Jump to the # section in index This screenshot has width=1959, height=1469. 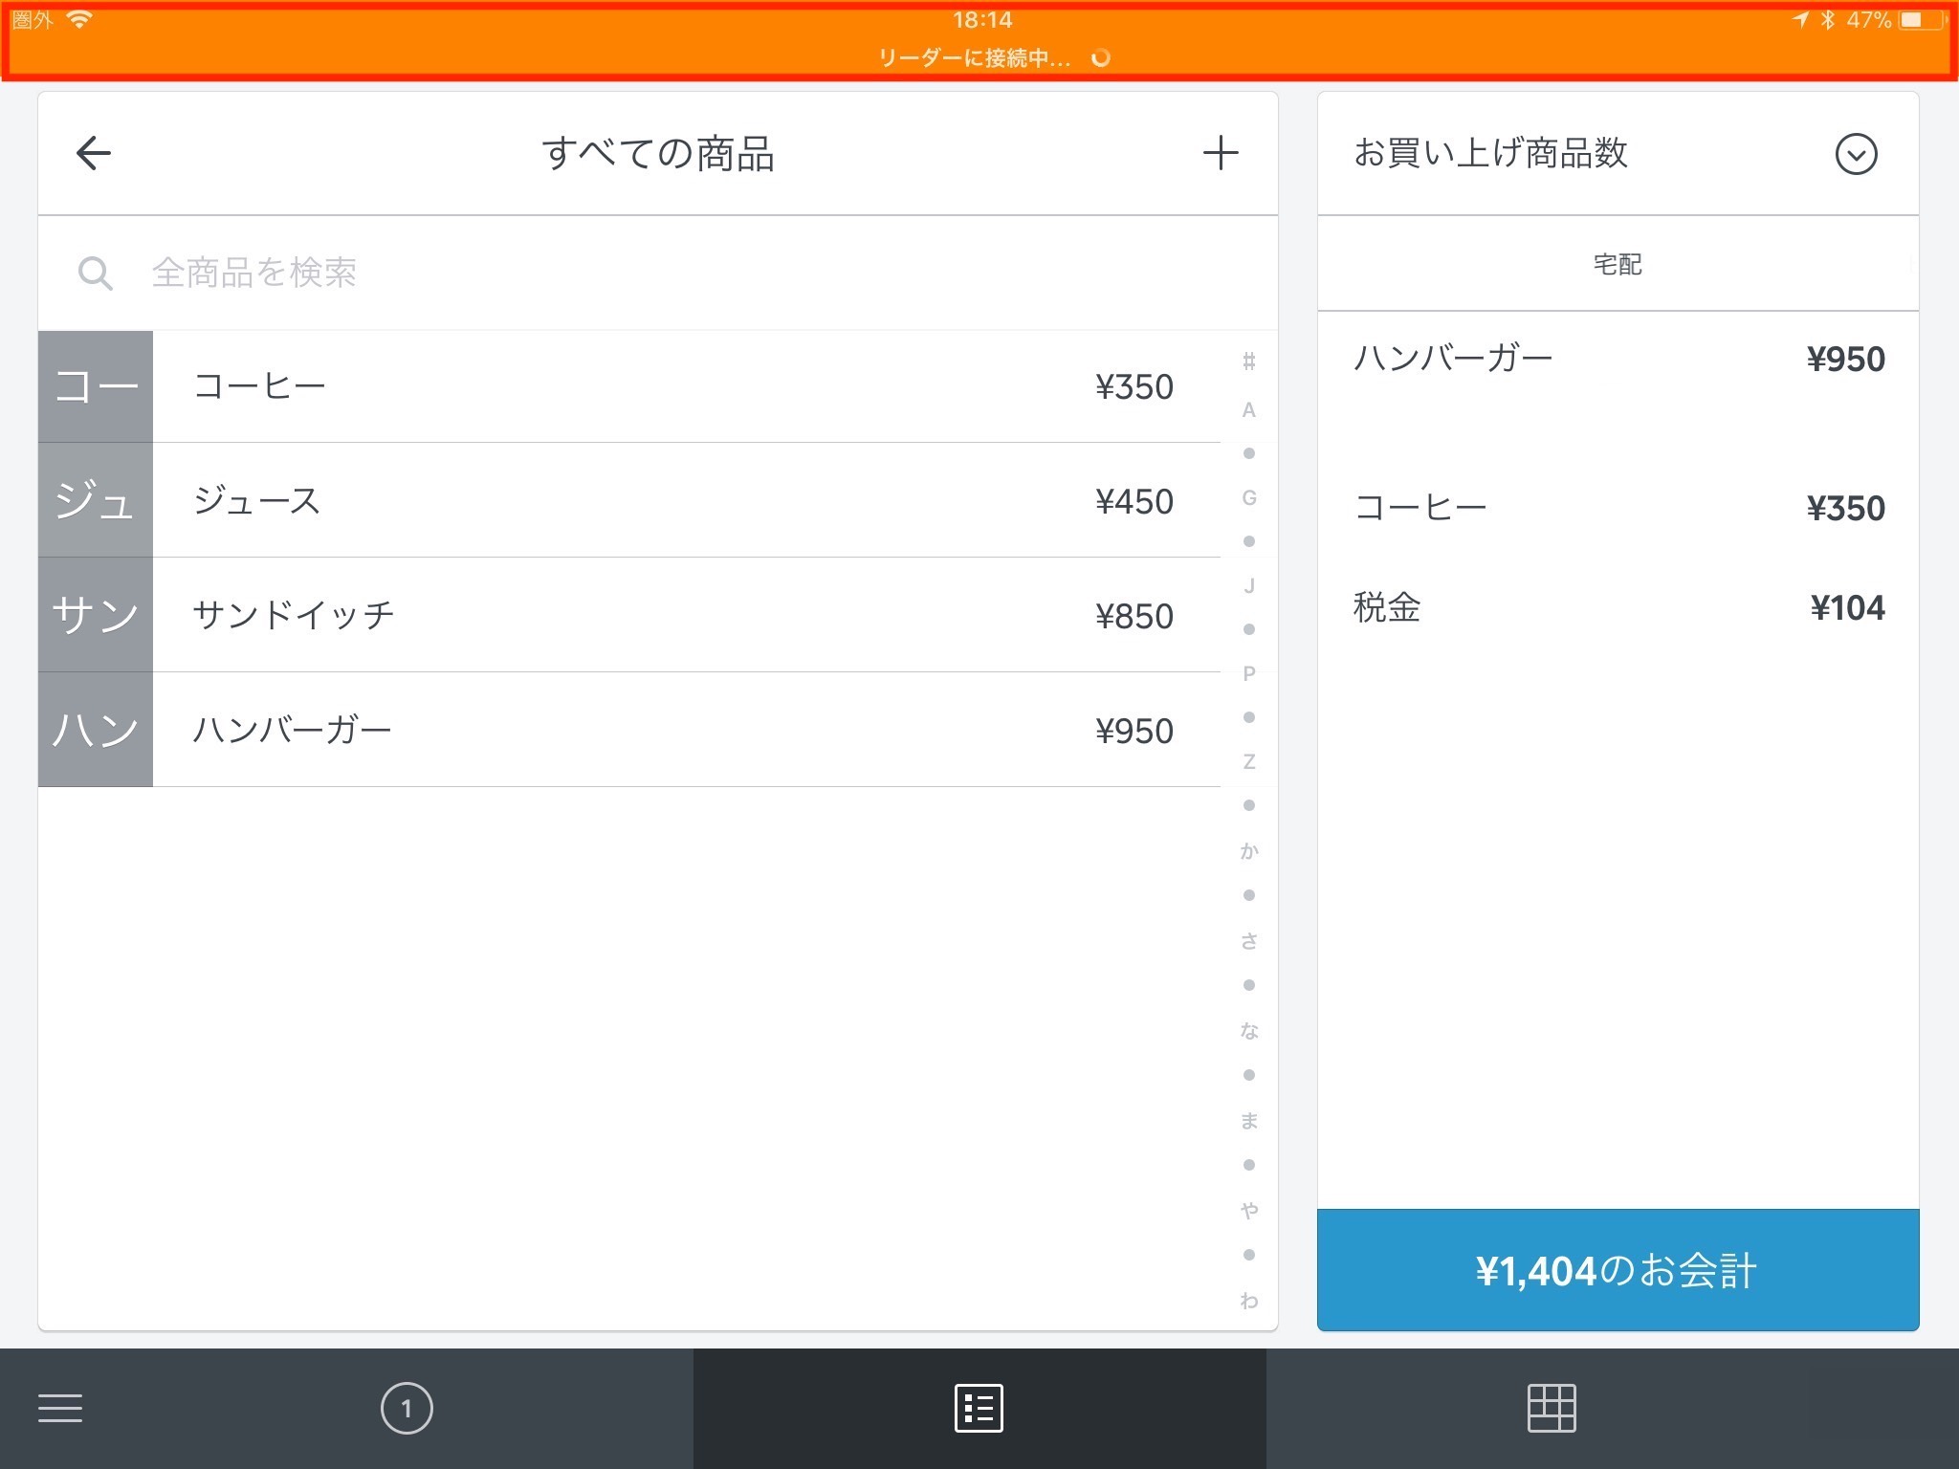pyautogui.click(x=1248, y=362)
